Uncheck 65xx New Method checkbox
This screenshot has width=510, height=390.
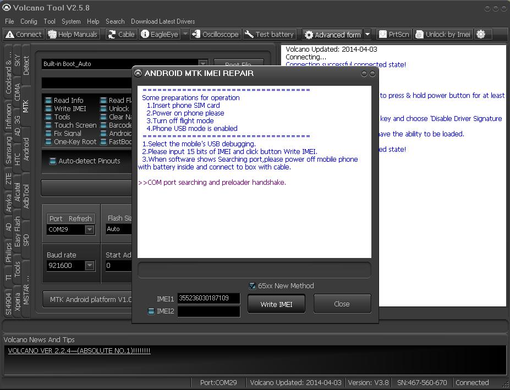252,286
